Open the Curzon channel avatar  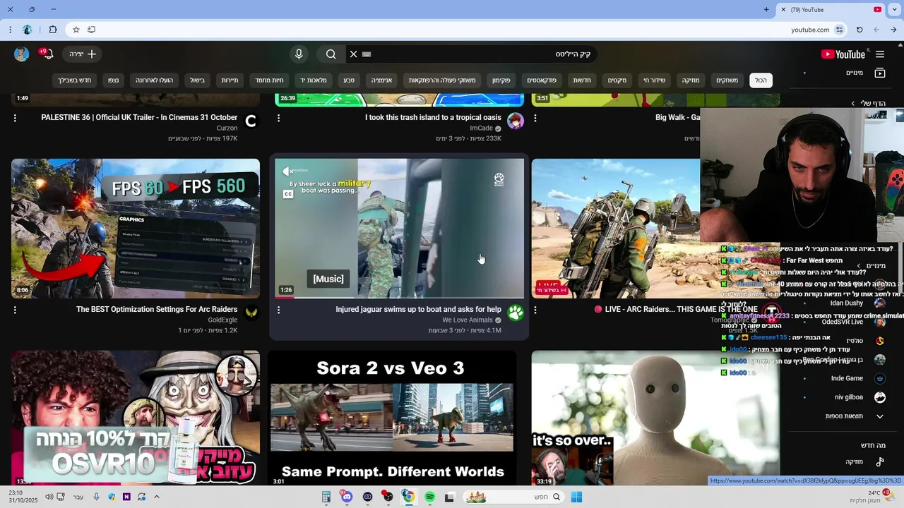[x=251, y=121]
